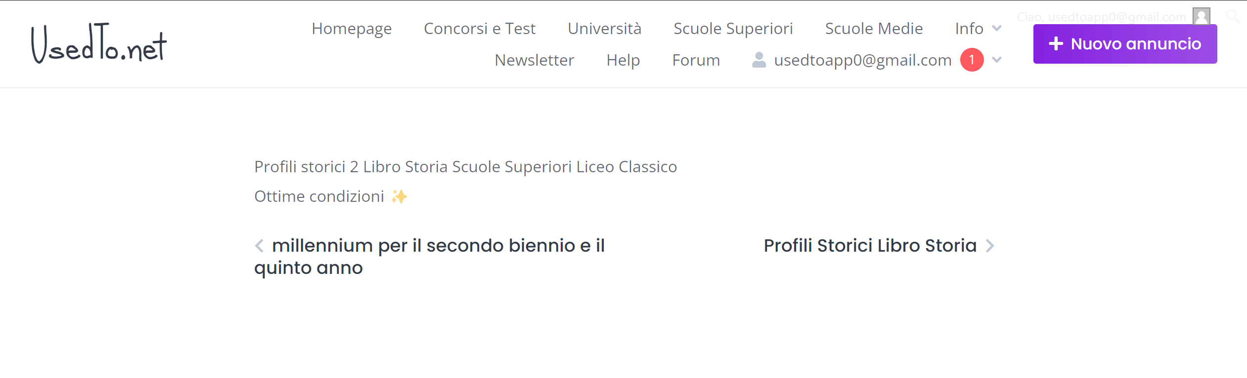This screenshot has width=1247, height=378.
Task: Click the faint search magnifier icon
Action: (x=1234, y=17)
